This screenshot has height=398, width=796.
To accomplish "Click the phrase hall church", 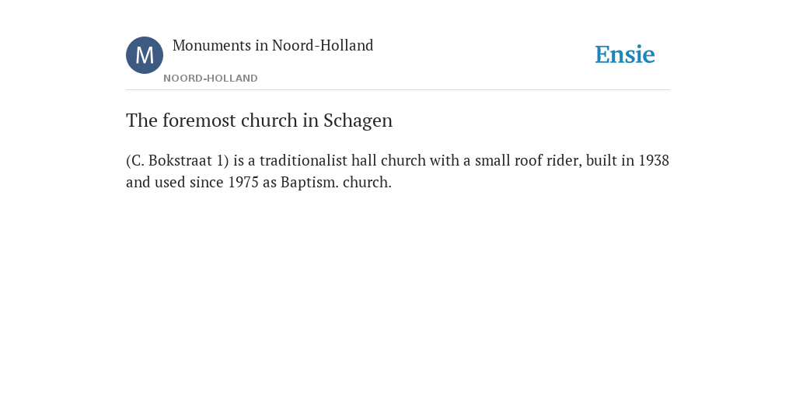I will [x=389, y=160].
